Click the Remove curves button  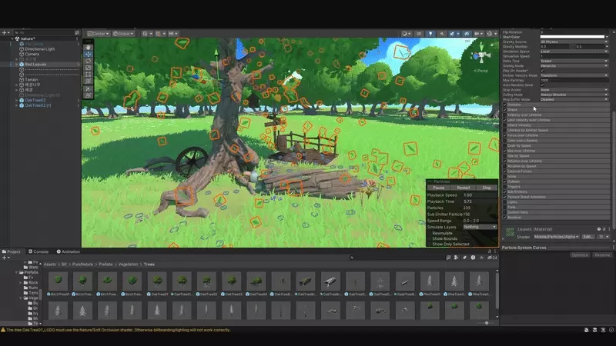click(601, 255)
